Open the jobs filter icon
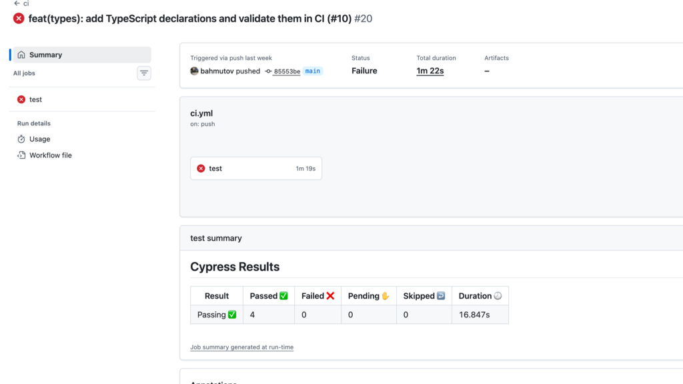This screenshot has height=384, width=683. coord(143,73)
